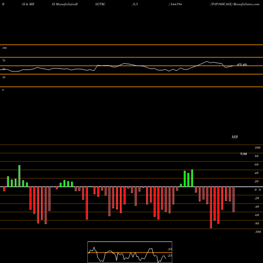Click the 'SI & MR' header label
Viewport: 263px width, 263px height.
coord(28,4)
